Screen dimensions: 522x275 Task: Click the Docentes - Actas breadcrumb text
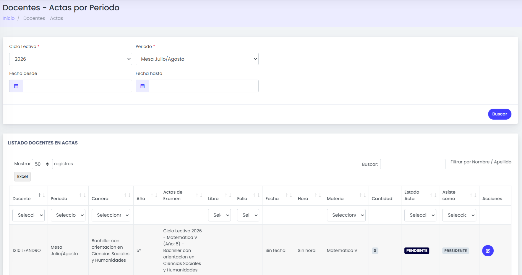43,18
